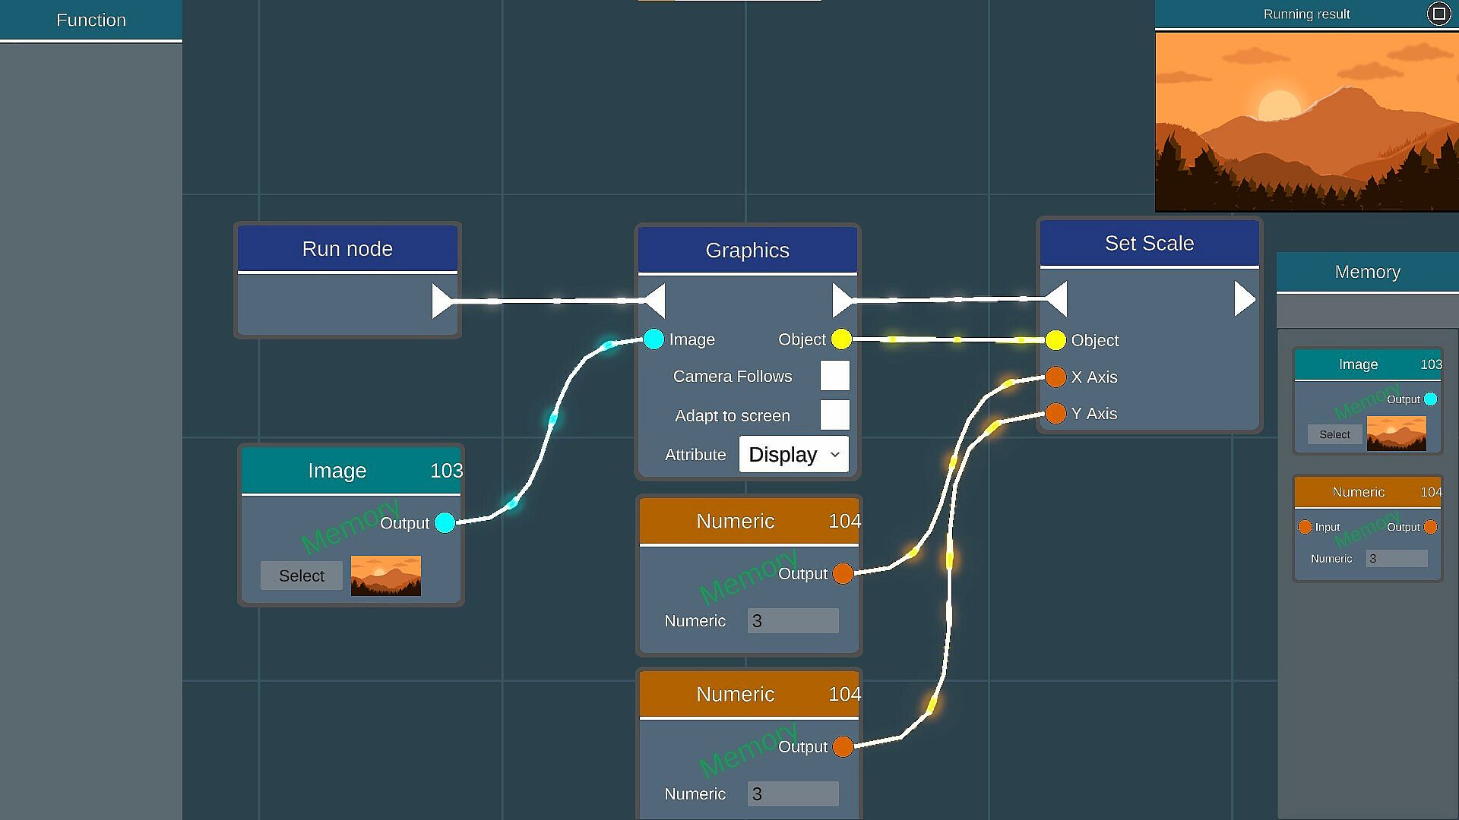The height and width of the screenshot is (820, 1459).
Task: Click Run node's output flow arrow
Action: coord(441,301)
